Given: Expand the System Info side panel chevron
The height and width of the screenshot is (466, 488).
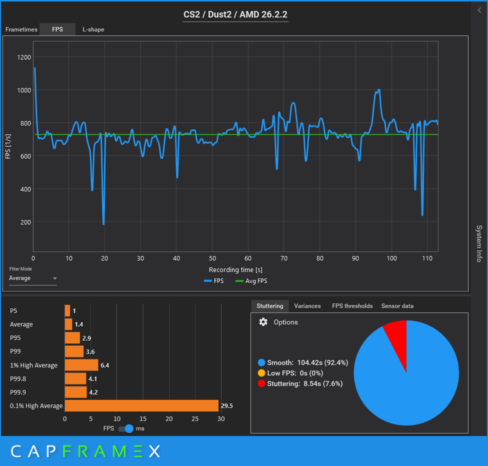Looking at the screenshot, I should 479,9.
